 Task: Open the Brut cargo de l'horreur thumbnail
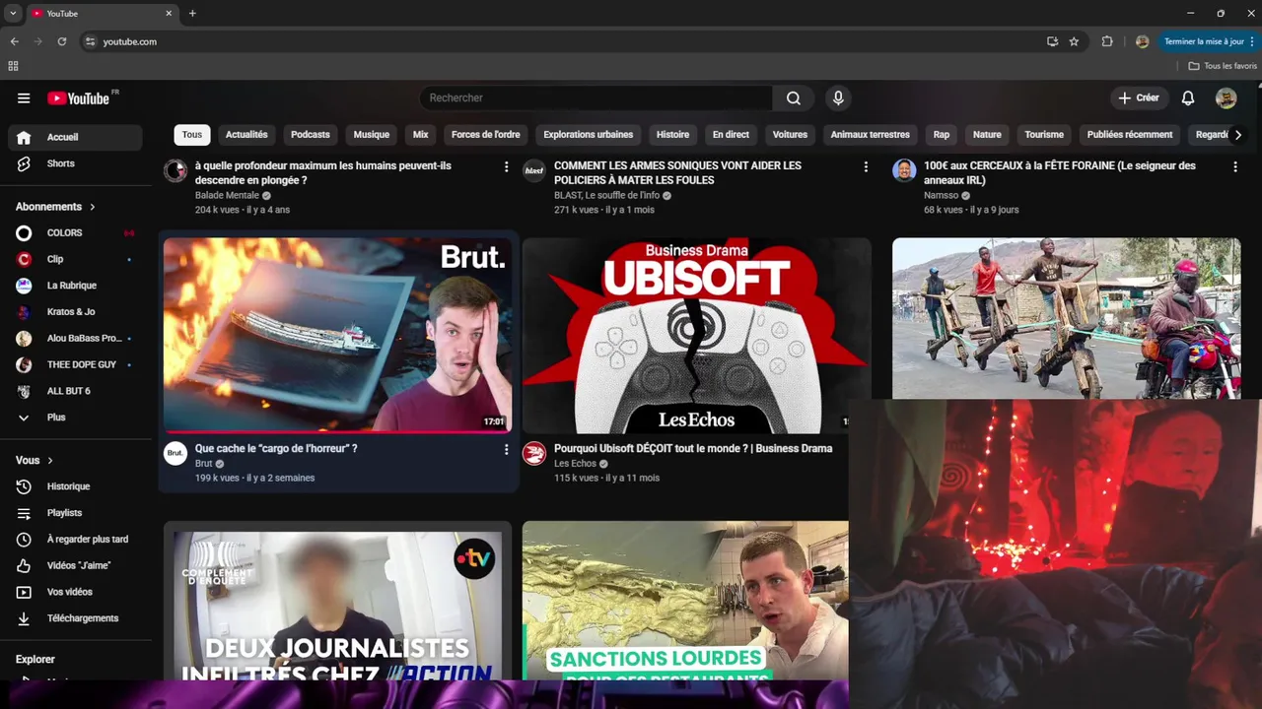337,335
